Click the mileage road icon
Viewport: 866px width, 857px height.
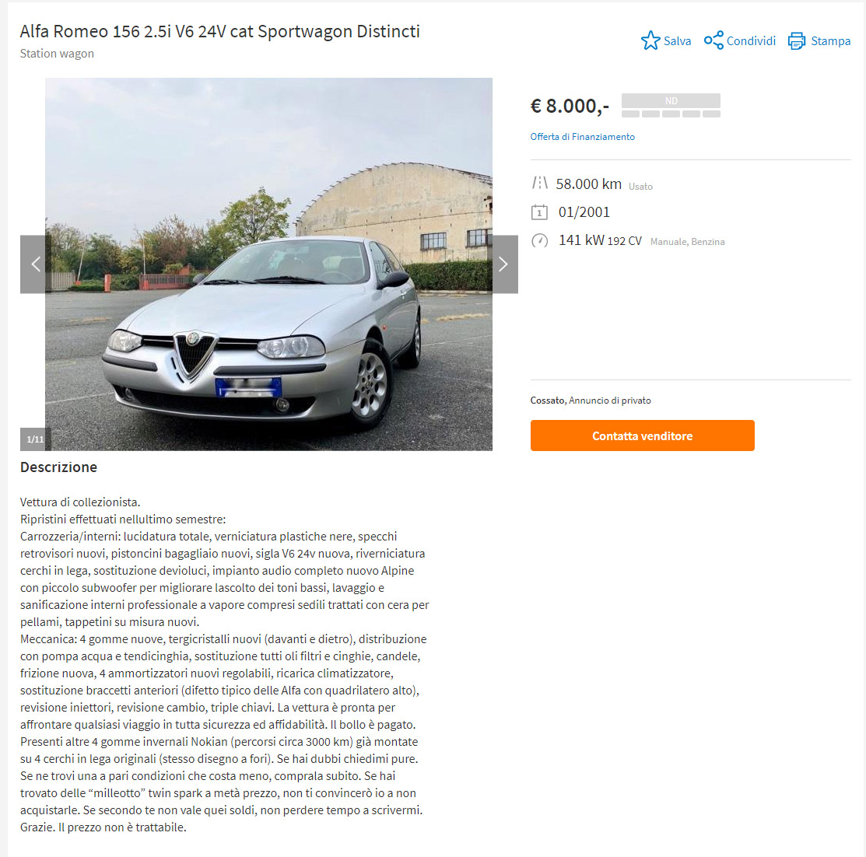click(539, 183)
